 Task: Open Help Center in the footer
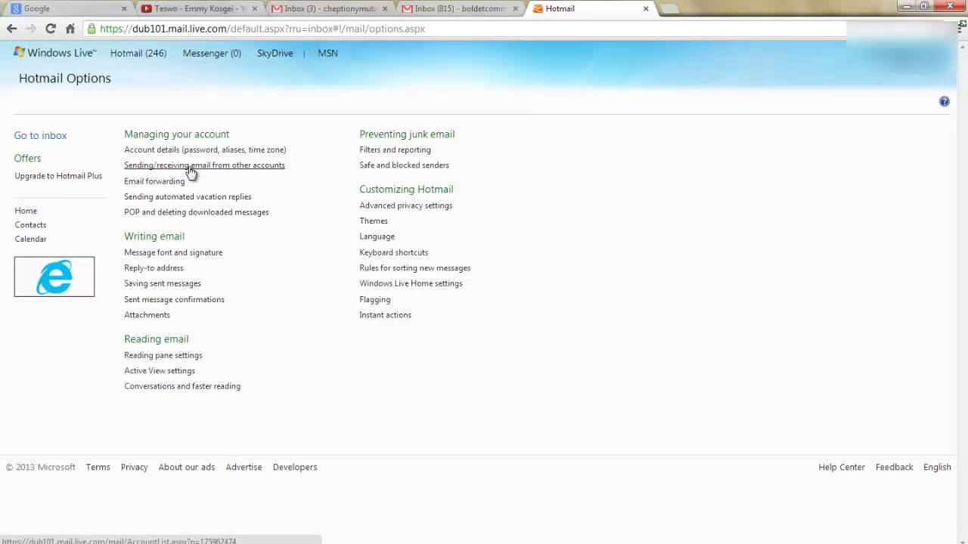pos(842,467)
